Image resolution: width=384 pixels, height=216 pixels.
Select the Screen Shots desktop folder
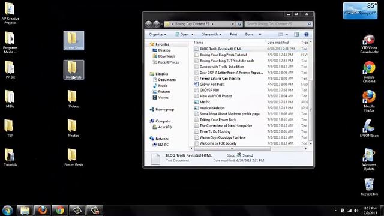coord(74,41)
